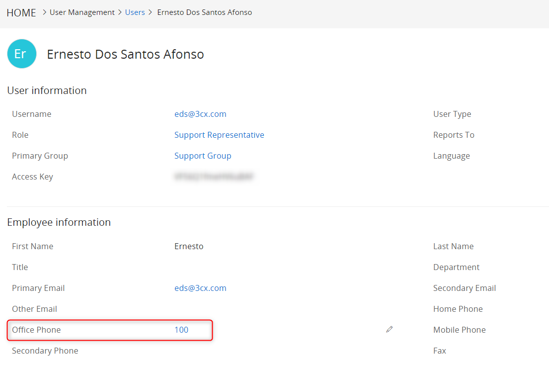549x369 pixels.
Task: Click the Ernesto Dos Santos Afonso page heading
Action: tap(125, 54)
